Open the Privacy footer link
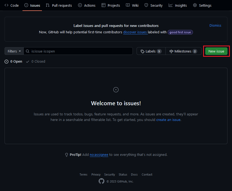This screenshot has width=232, height=191. pos(96,175)
